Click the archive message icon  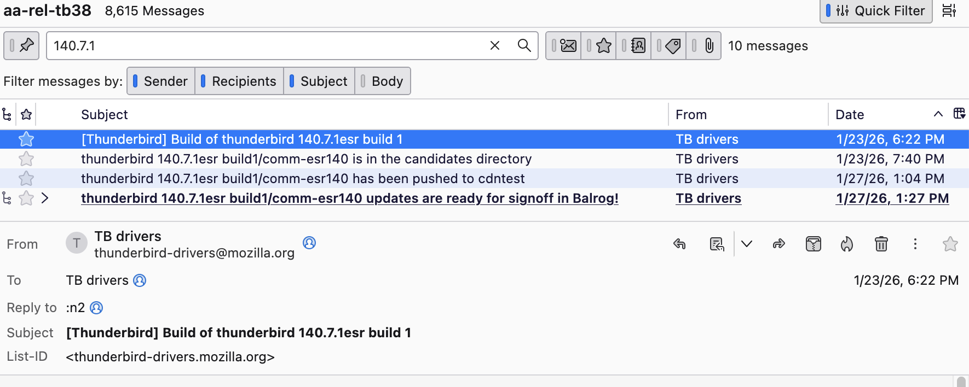tap(813, 244)
